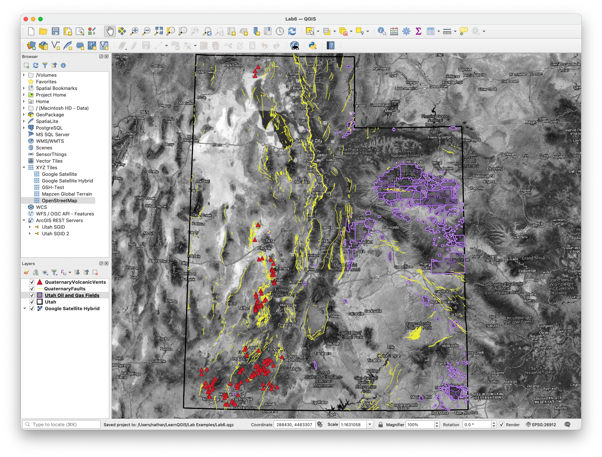Open the Python Console
This screenshot has height=457, width=602.
pyautogui.click(x=313, y=46)
